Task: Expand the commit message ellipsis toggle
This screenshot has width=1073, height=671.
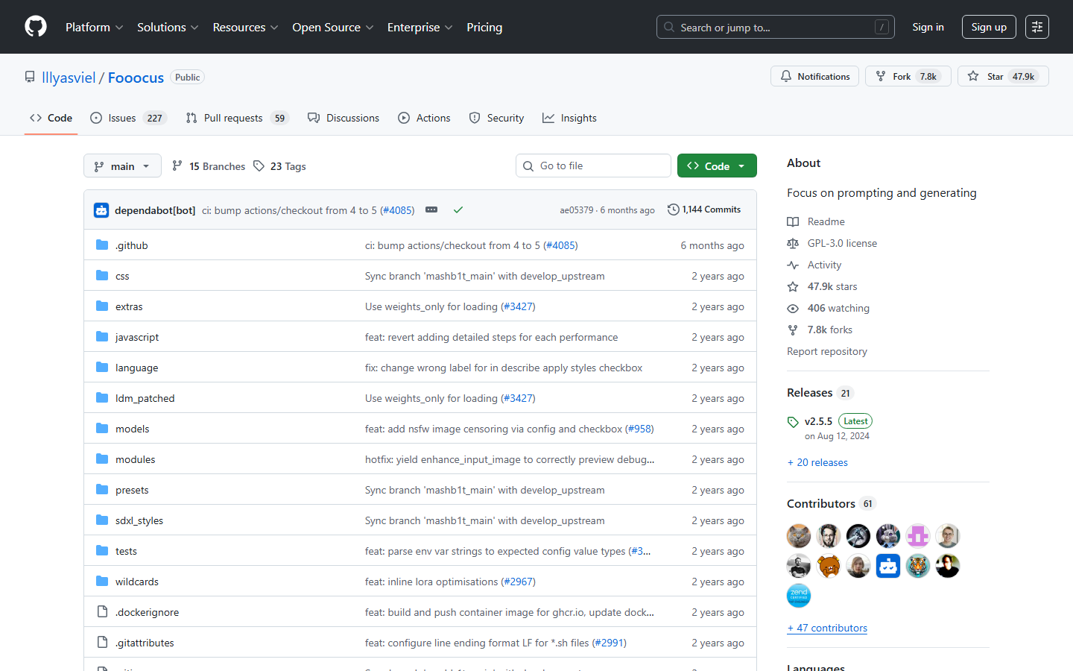Action: point(431,210)
